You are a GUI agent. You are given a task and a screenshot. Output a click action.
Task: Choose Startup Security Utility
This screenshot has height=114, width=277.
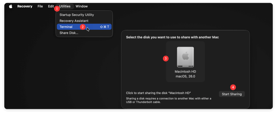click(84, 15)
